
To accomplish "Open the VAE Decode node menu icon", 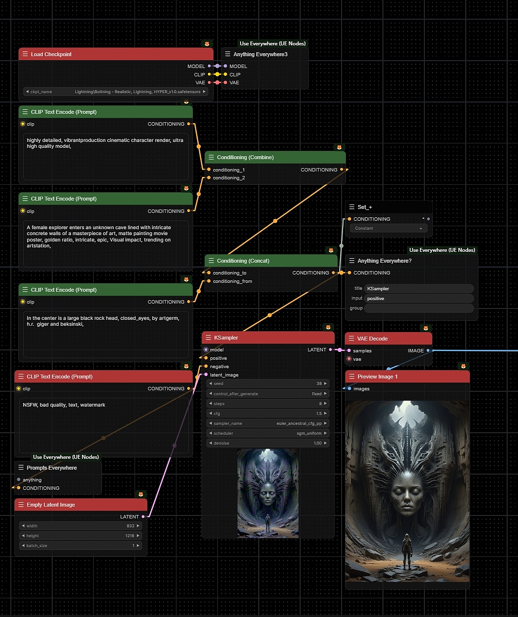I will pos(352,339).
